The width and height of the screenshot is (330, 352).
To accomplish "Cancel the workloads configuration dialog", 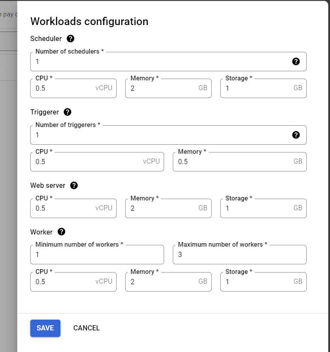I will tap(86, 328).
